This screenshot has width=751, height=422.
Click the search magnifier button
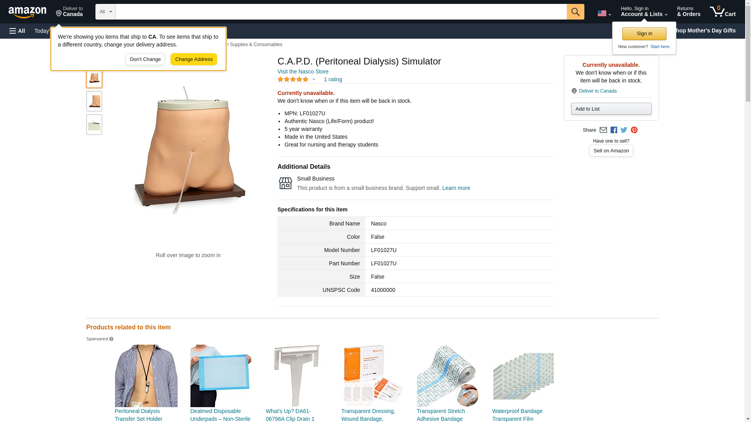click(x=575, y=12)
